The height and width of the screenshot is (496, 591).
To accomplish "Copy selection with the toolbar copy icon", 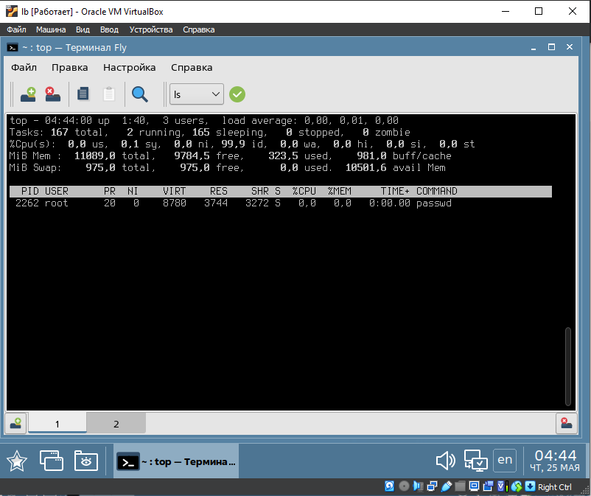I will [83, 94].
